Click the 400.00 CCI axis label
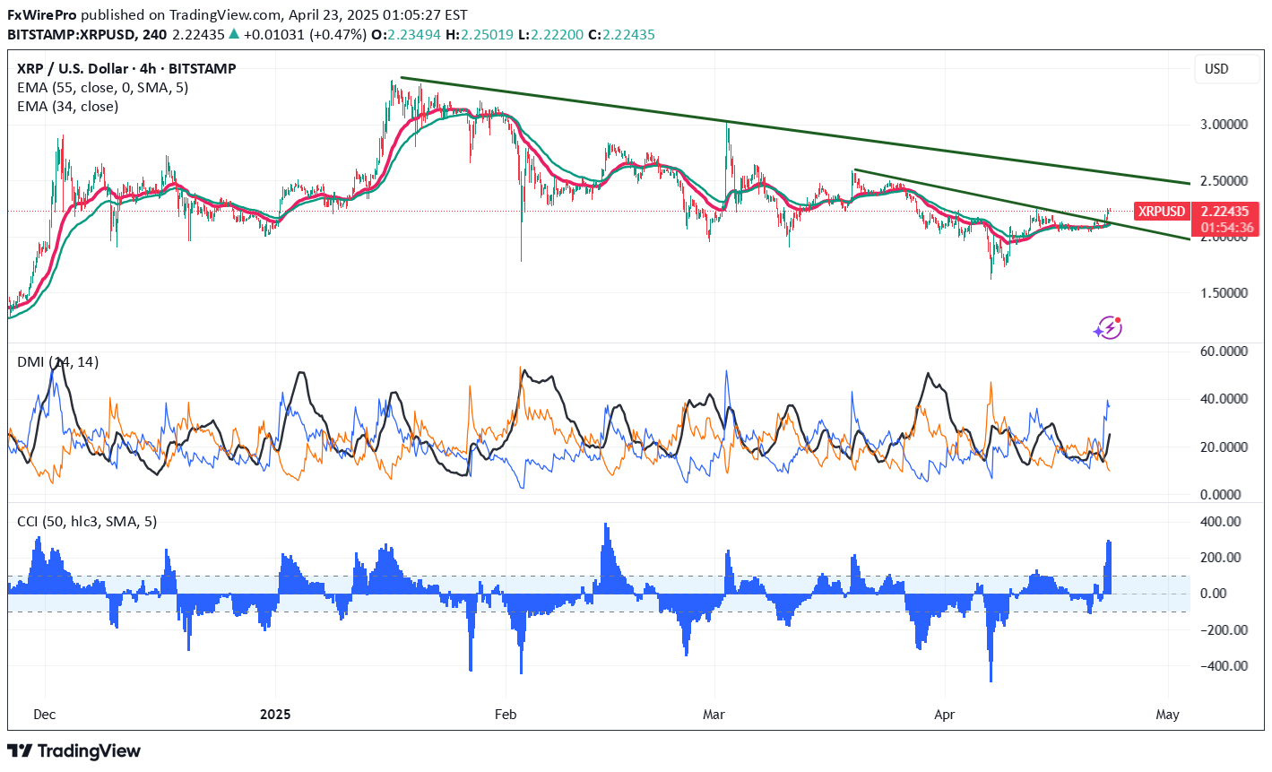1272x772 pixels. point(1221,521)
